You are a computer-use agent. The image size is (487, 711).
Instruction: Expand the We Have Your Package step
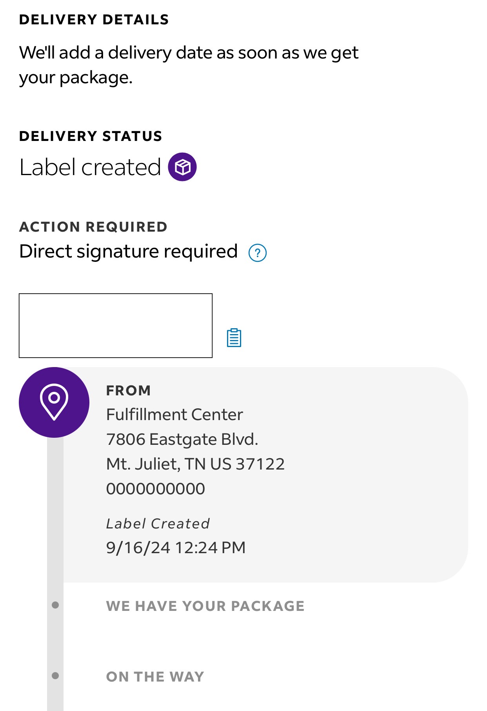coord(205,606)
